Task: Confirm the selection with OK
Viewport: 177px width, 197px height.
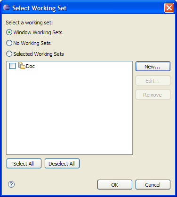Action: point(115,185)
